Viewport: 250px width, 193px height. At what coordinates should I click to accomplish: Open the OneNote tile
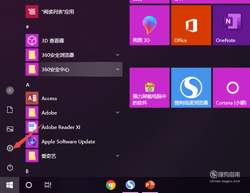(x=231, y=25)
